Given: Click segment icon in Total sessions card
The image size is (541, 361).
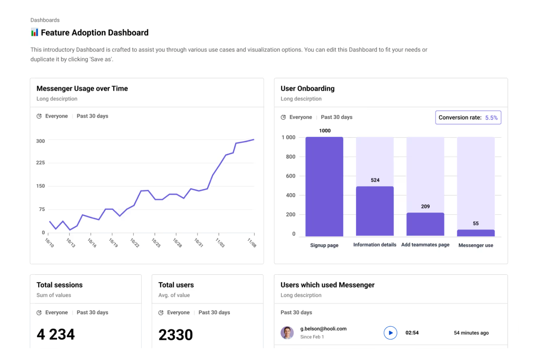Looking at the screenshot, I should [x=39, y=312].
